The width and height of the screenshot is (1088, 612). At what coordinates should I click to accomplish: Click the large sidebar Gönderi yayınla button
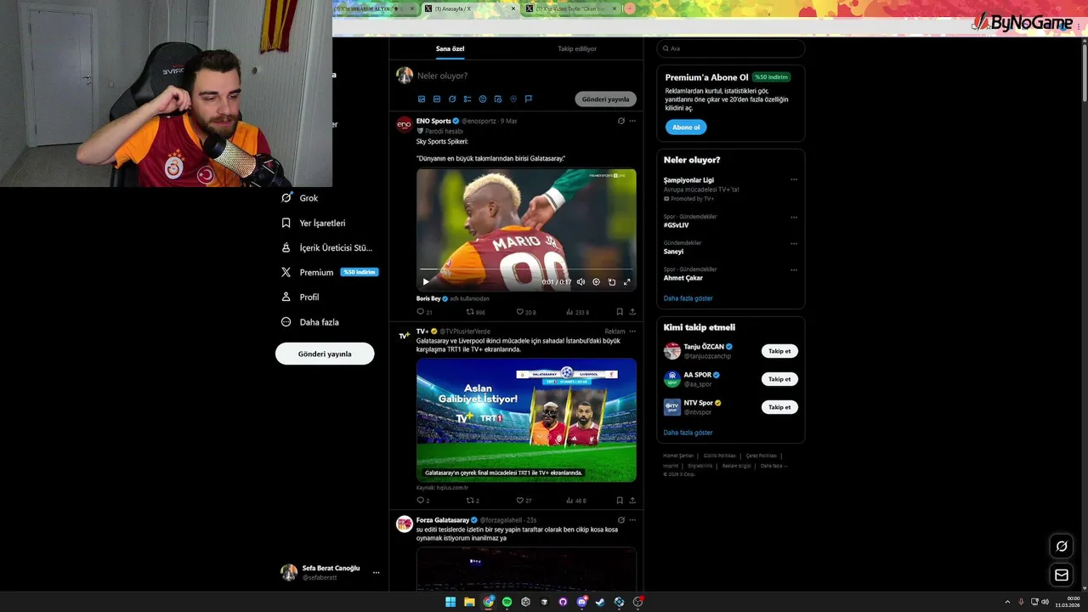325,354
